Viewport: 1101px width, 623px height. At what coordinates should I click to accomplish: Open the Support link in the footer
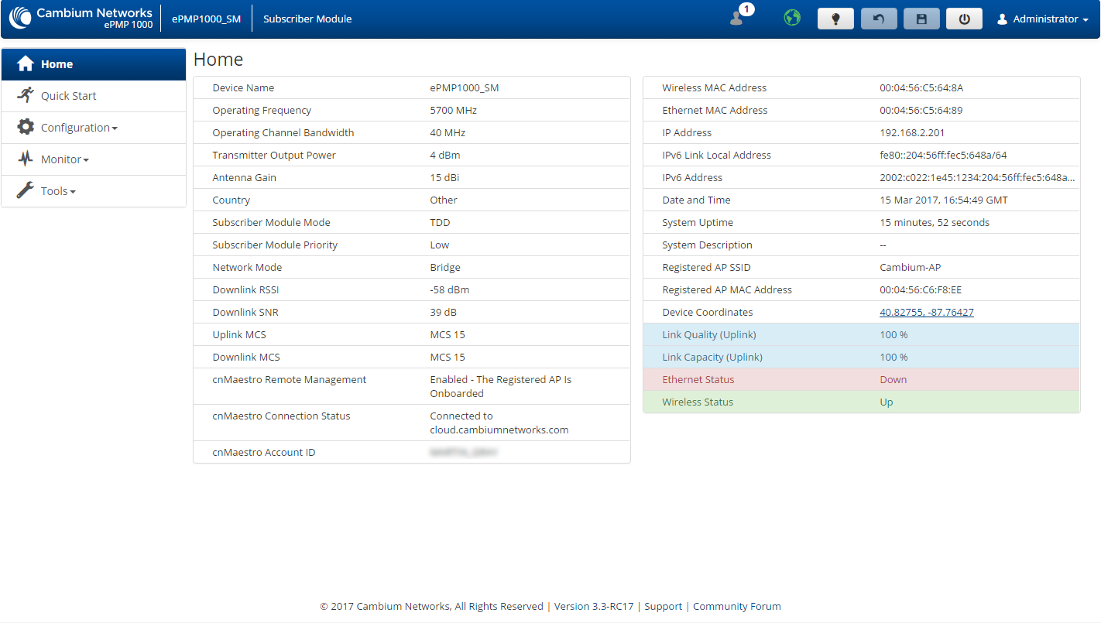(x=664, y=606)
